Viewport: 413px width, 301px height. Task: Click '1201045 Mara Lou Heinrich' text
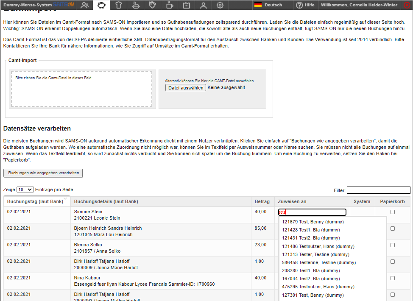pos(103,234)
